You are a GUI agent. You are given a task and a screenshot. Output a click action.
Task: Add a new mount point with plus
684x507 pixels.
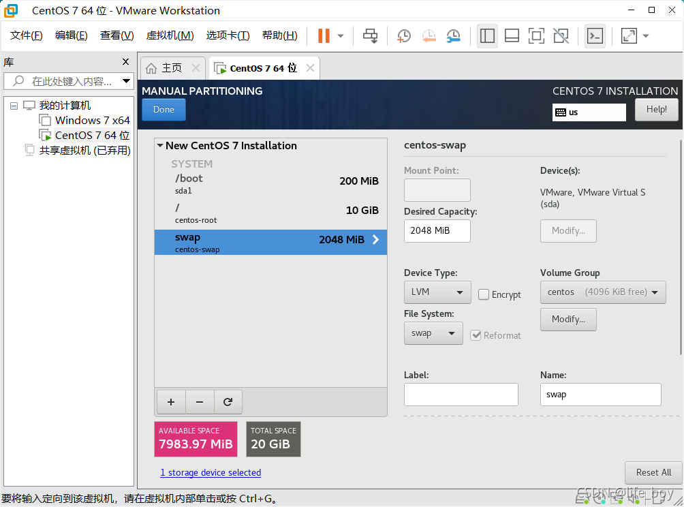coord(171,402)
